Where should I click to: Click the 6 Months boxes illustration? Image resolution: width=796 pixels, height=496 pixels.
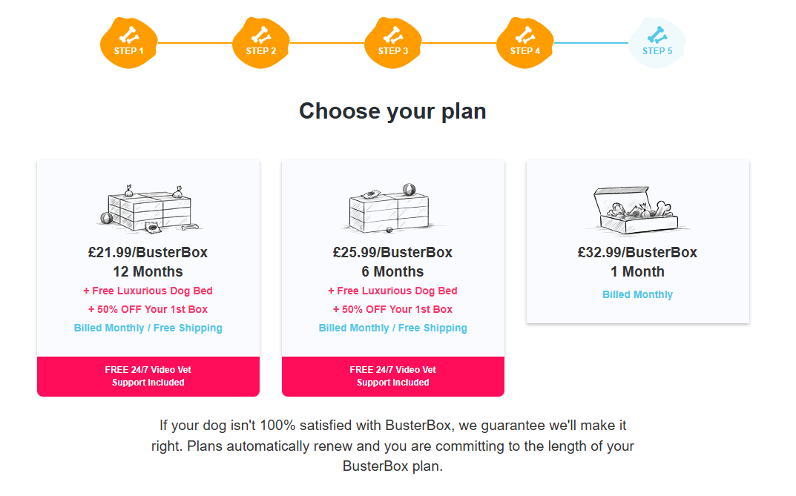click(x=393, y=208)
